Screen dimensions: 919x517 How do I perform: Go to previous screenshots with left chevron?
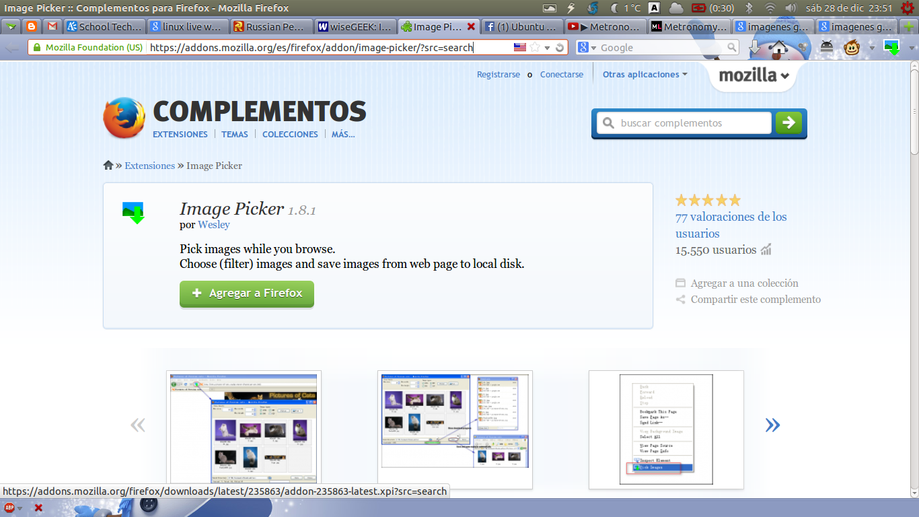(x=138, y=424)
